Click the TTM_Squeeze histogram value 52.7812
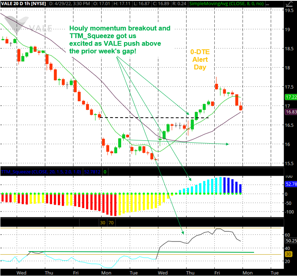 point(92,172)
